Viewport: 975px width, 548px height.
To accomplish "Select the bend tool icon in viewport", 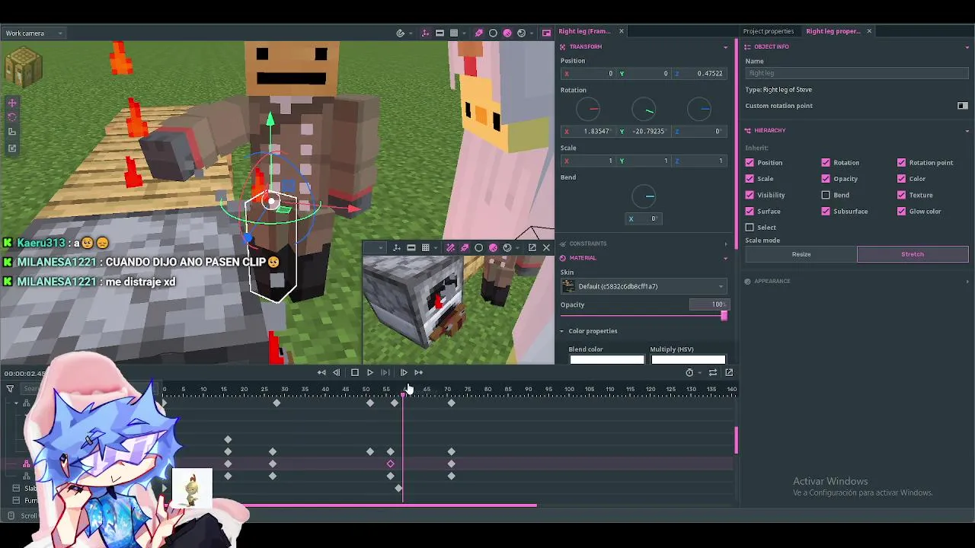I will pos(12,132).
